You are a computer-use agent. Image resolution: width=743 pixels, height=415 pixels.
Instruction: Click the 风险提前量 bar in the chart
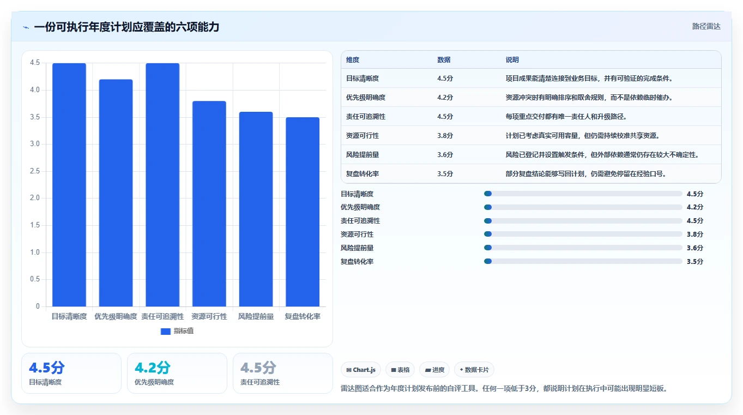[256, 209]
